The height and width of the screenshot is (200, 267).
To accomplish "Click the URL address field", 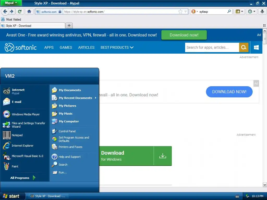I will 120,11.
